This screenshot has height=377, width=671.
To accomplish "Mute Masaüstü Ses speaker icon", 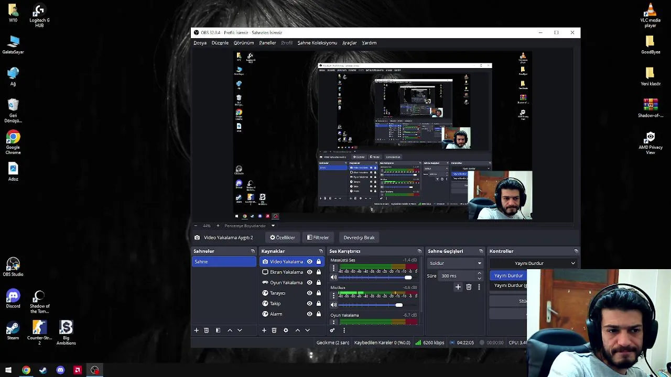I will click(x=333, y=278).
